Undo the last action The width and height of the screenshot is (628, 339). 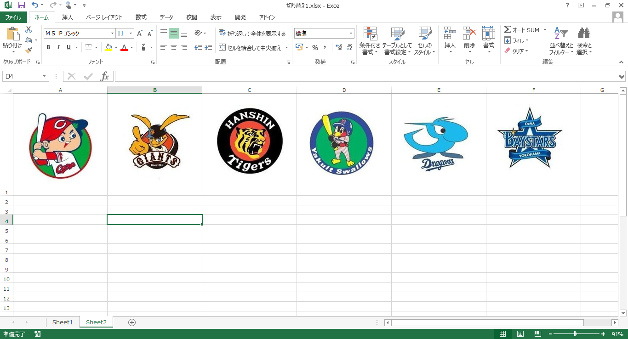click(x=35, y=5)
